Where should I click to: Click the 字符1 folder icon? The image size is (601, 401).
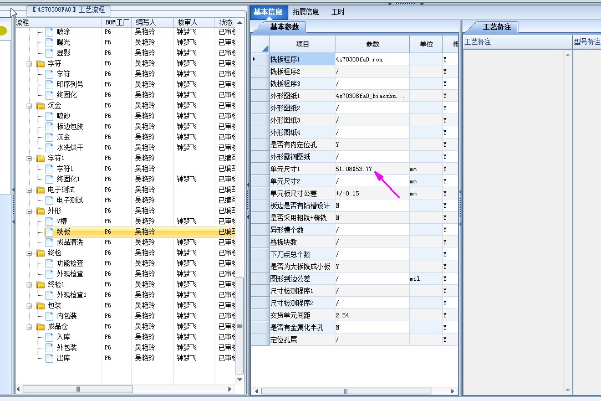click(40, 158)
